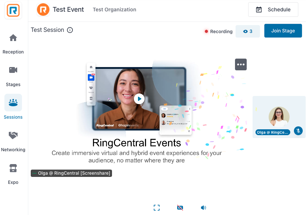
Task: Open Expo via booth icon
Action: pyautogui.click(x=13, y=168)
